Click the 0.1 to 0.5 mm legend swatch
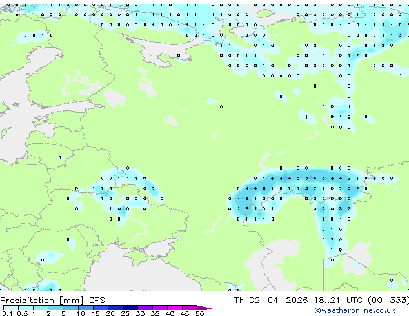This screenshot has height=316, width=409. [11, 308]
